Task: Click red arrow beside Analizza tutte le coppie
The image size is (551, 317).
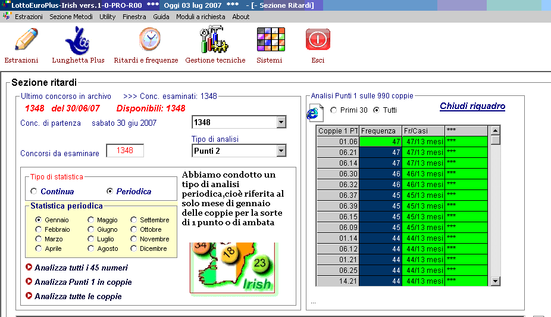Action: (29, 296)
